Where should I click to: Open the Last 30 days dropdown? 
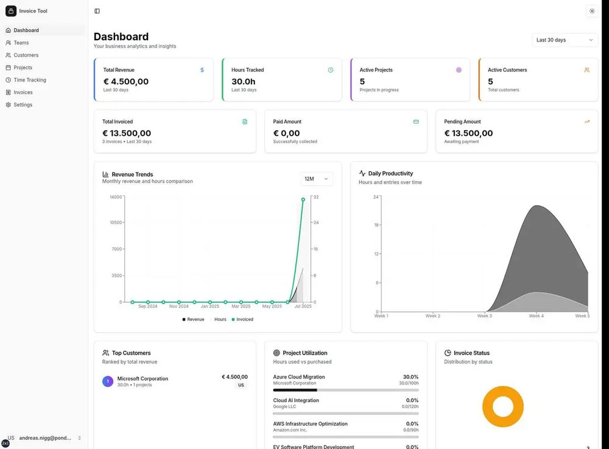[565, 40]
